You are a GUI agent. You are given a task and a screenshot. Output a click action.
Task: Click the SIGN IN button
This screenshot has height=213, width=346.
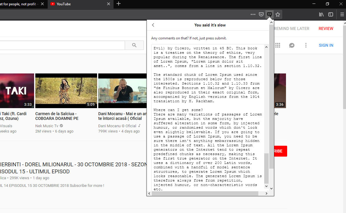pos(326,45)
